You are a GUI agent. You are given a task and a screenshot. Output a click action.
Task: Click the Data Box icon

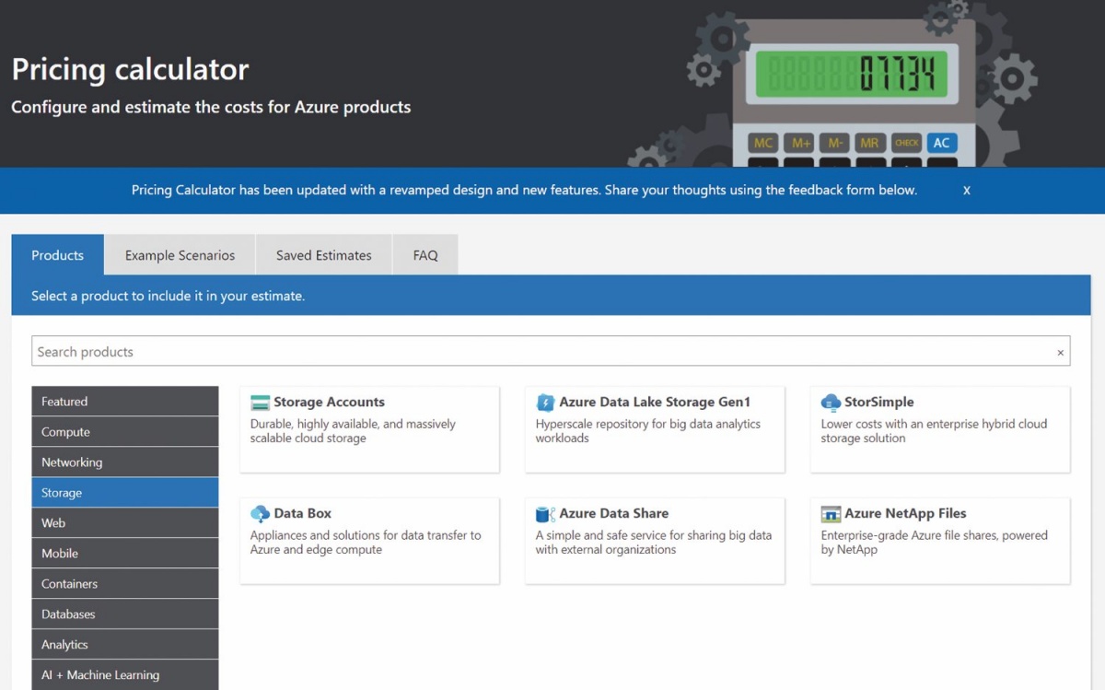260,514
